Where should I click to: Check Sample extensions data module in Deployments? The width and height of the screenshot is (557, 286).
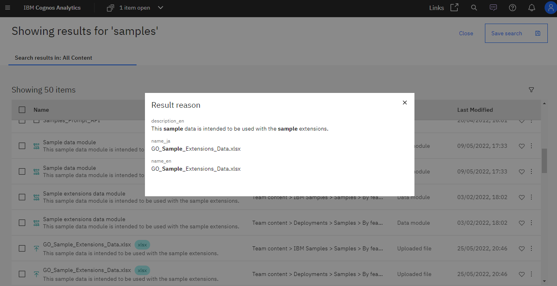pyautogui.click(x=22, y=223)
